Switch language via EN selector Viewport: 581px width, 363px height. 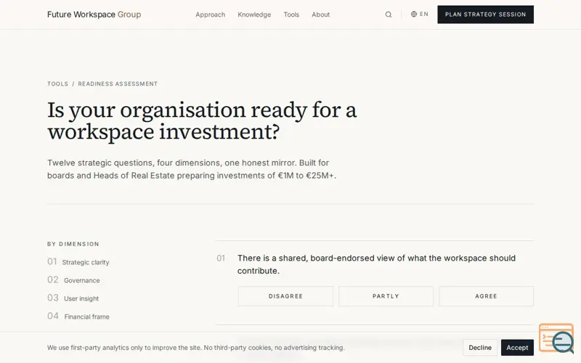click(420, 14)
